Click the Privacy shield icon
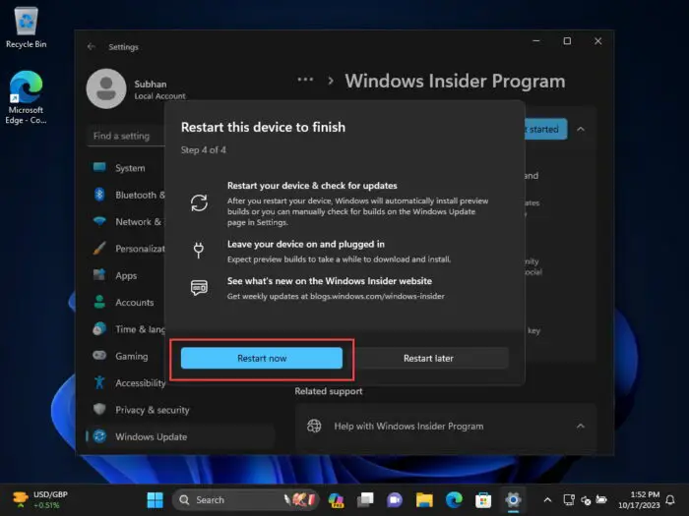The width and height of the screenshot is (689, 516). 99,410
